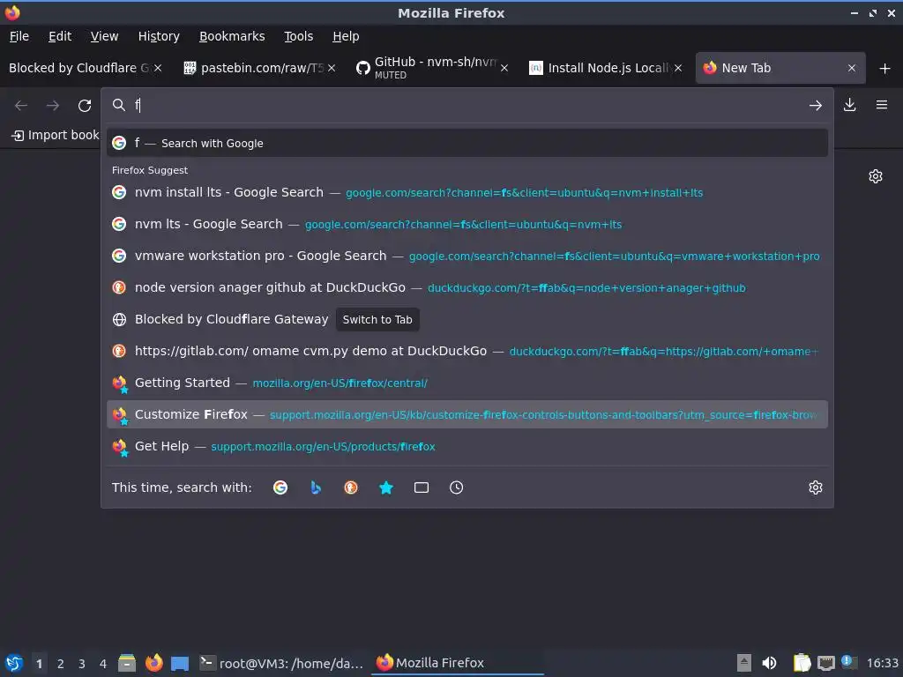Open the clipboard manager tray icon
The width and height of the screenshot is (903, 677).
pyautogui.click(x=802, y=663)
